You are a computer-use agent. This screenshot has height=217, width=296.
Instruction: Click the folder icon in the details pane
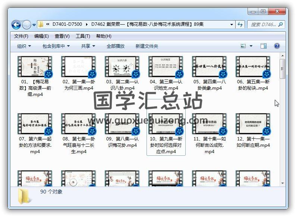click(x=25, y=196)
